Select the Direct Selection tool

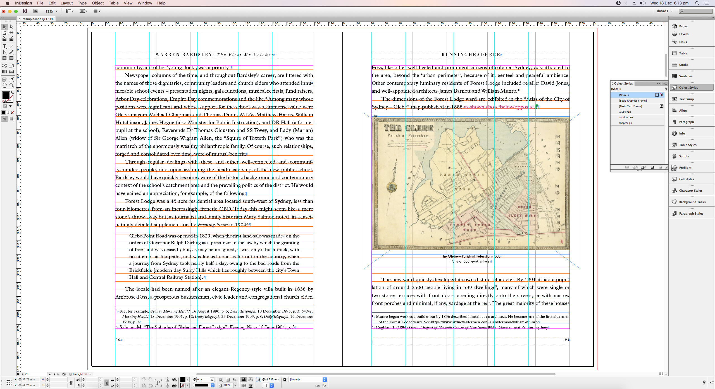pos(11,27)
